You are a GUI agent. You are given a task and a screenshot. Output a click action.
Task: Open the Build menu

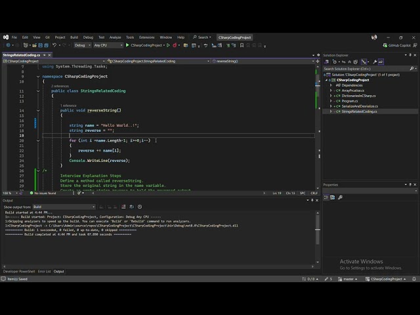(x=74, y=37)
